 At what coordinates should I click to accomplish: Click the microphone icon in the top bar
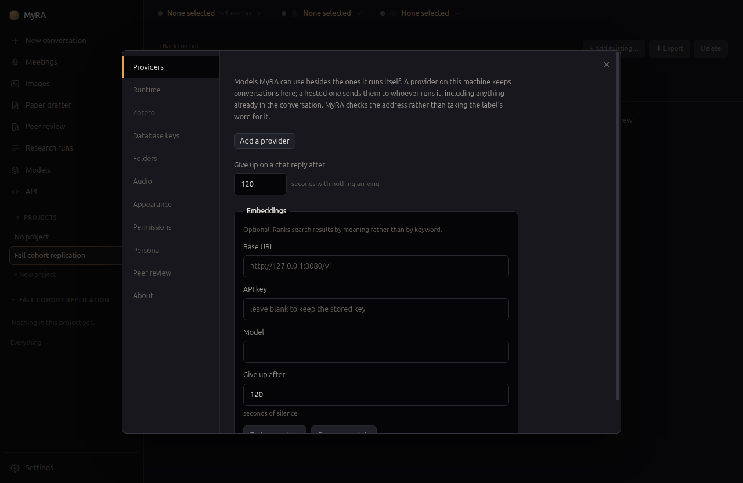click(295, 13)
